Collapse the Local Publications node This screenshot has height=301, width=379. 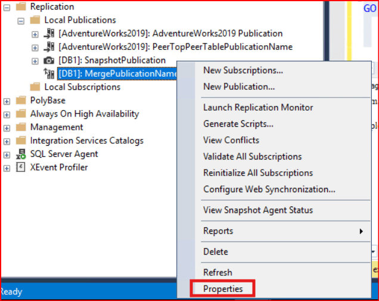click(21, 20)
